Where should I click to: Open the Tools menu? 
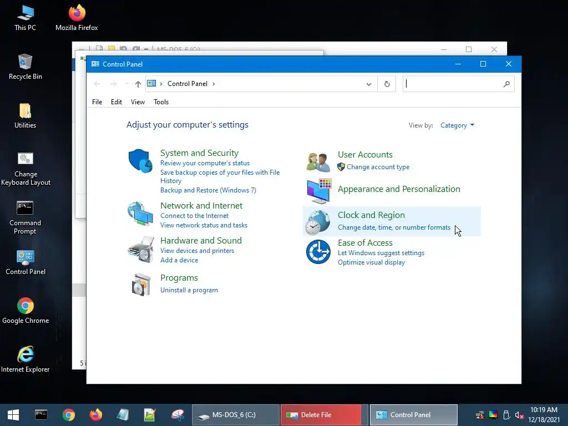(161, 102)
